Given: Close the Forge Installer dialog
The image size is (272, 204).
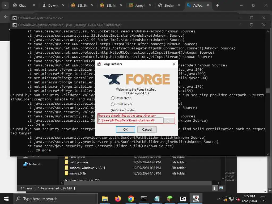Looking at the screenshot, I should pyautogui.click(x=174, y=64).
